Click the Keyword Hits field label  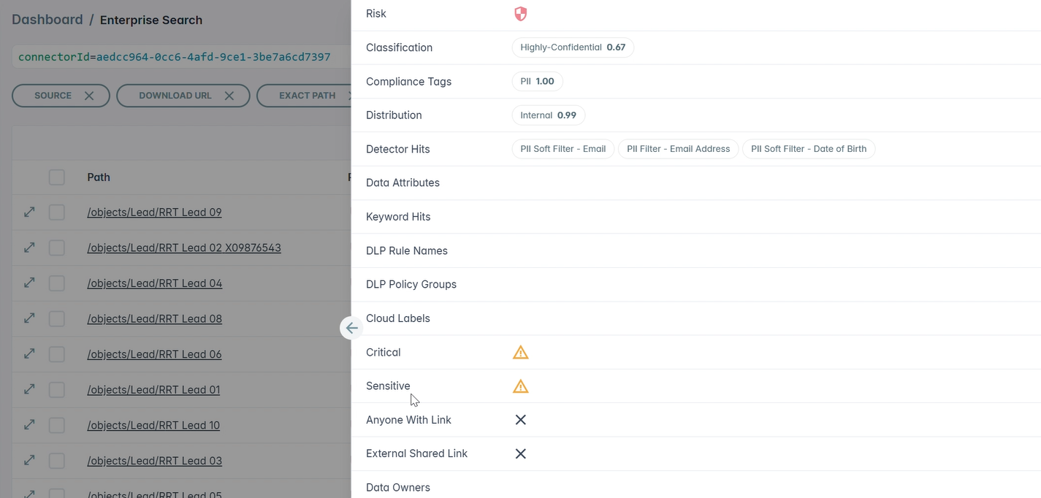(x=398, y=217)
